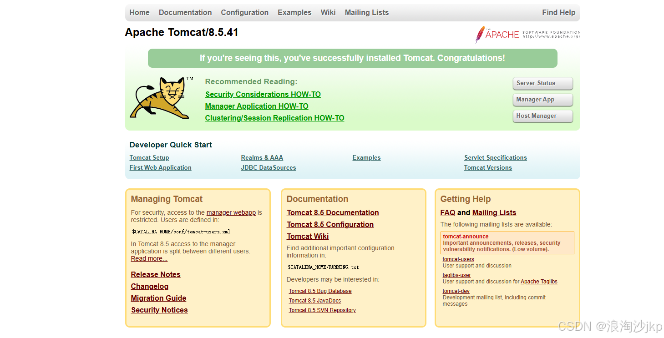Screen dimensions: 664x338
Task: Click the Read more... link
Action: tap(149, 259)
